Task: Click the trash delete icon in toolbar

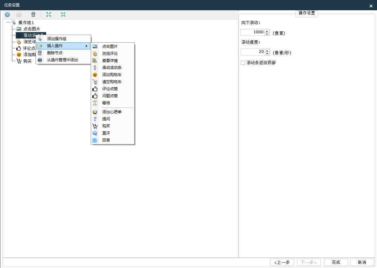Action: (33, 14)
